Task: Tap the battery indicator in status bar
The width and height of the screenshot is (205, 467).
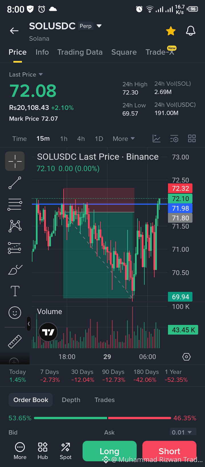Action: tap(193, 9)
